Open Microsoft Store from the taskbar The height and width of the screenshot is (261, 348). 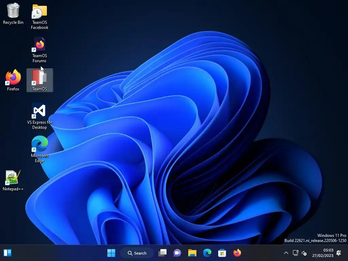click(x=222, y=253)
